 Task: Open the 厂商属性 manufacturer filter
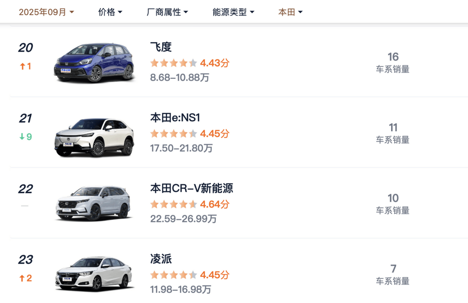[167, 12]
